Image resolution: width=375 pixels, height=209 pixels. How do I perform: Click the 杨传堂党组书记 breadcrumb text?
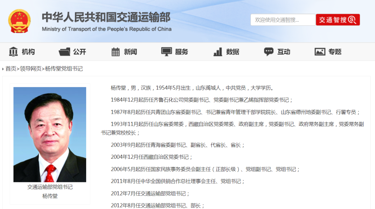coord(64,69)
